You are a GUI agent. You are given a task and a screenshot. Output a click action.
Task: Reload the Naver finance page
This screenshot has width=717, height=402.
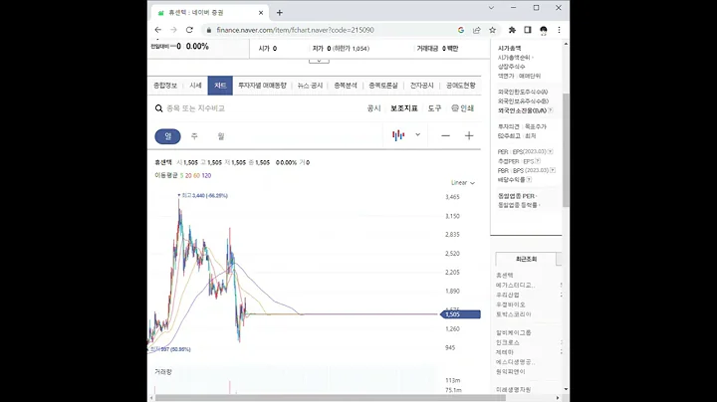click(x=189, y=30)
